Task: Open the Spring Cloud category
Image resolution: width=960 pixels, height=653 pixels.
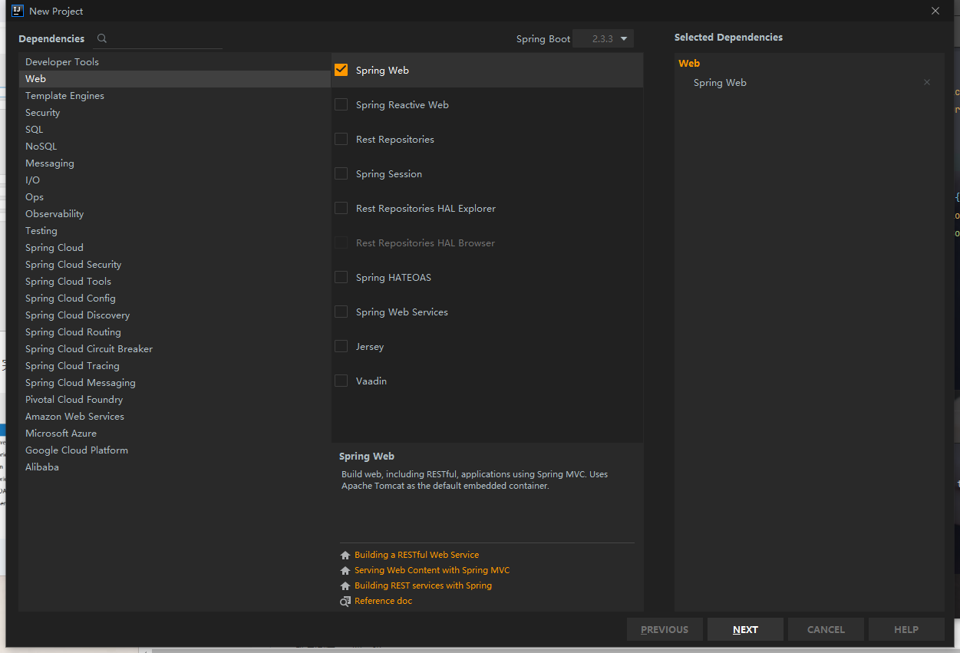Action: point(175,247)
